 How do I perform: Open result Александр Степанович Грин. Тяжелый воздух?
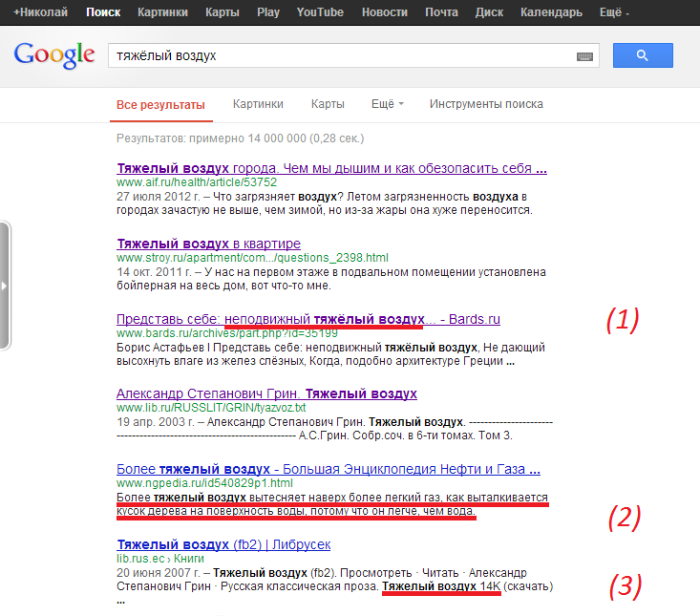[266, 393]
